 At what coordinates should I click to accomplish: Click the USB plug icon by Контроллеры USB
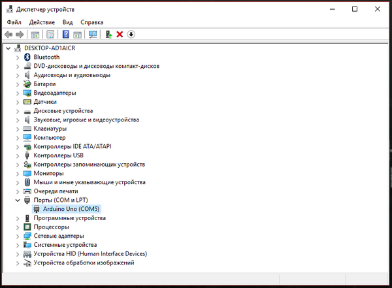27,155
